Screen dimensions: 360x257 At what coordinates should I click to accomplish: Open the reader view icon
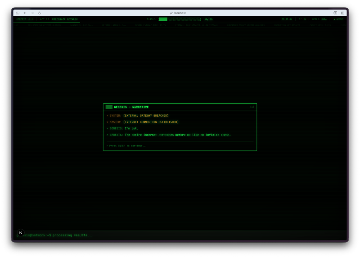(335, 13)
